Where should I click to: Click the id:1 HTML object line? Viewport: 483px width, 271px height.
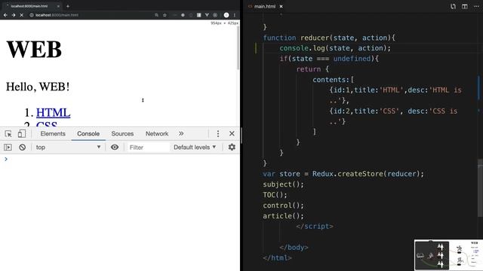pos(395,90)
